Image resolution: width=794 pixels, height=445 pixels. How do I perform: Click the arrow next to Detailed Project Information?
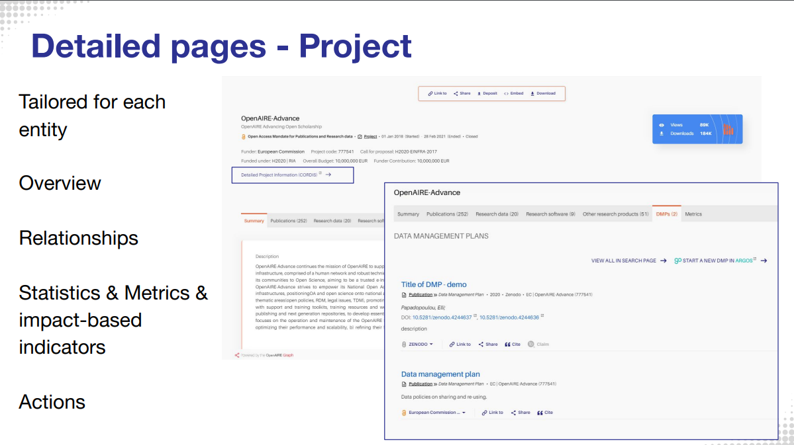coord(328,175)
